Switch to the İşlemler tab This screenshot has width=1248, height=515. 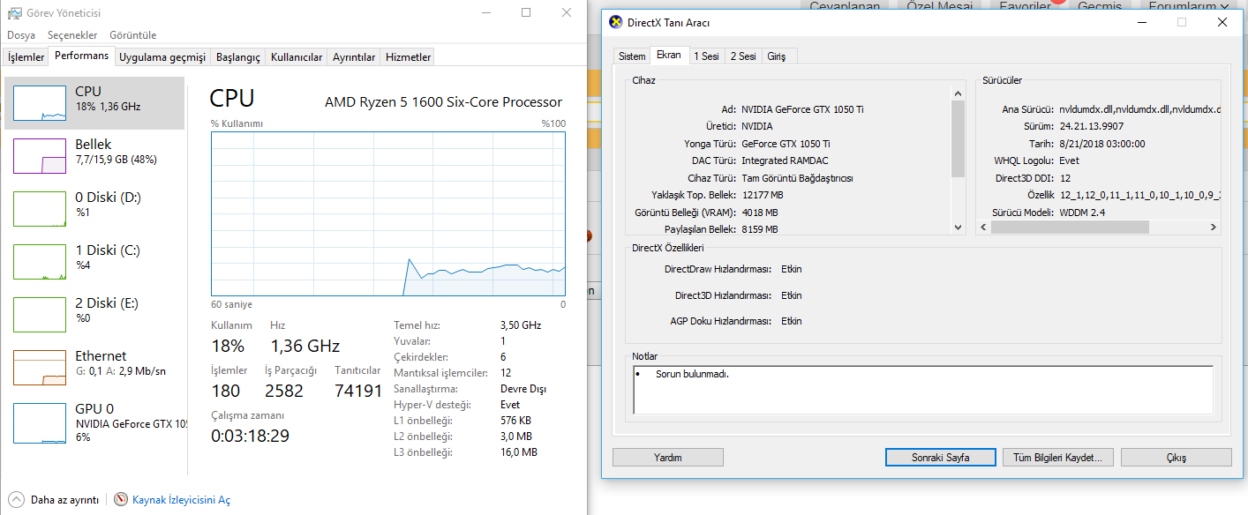26,57
